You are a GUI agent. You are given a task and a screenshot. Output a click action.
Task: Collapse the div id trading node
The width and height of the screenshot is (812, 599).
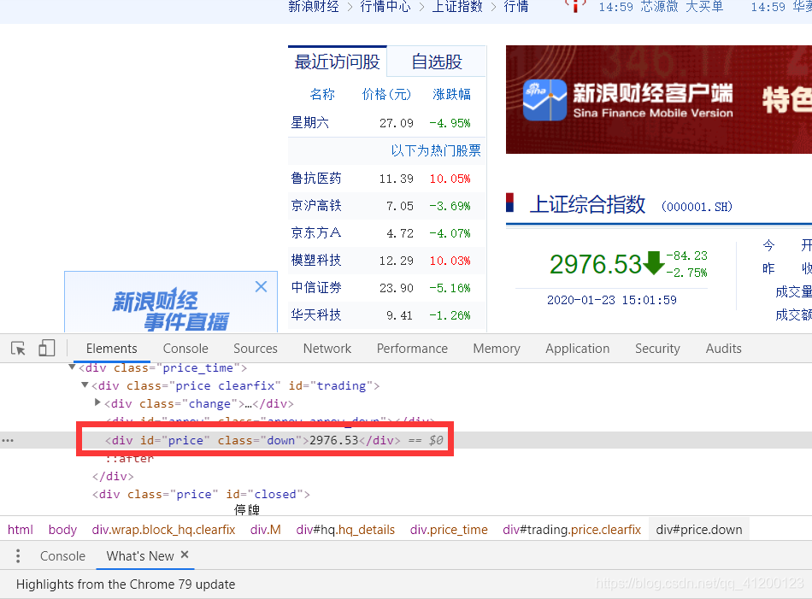point(85,385)
